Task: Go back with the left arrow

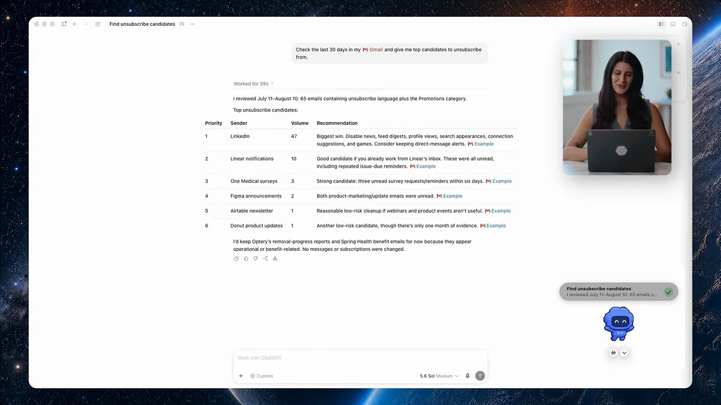Action: coord(75,24)
